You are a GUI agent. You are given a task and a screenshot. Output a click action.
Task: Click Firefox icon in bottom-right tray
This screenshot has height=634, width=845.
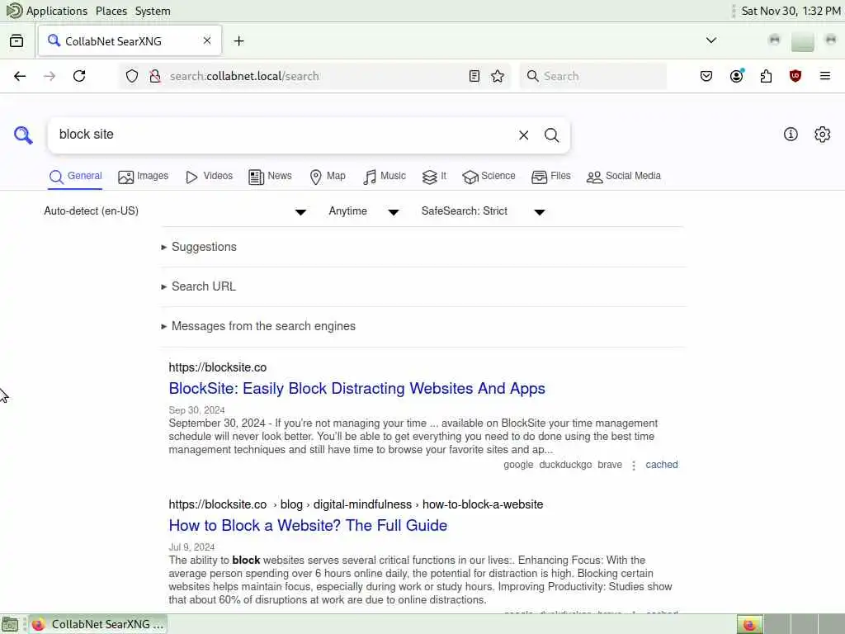tap(749, 624)
